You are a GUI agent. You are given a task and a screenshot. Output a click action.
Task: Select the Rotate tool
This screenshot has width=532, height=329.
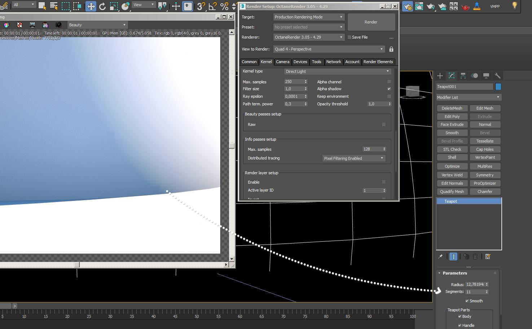[x=102, y=6]
